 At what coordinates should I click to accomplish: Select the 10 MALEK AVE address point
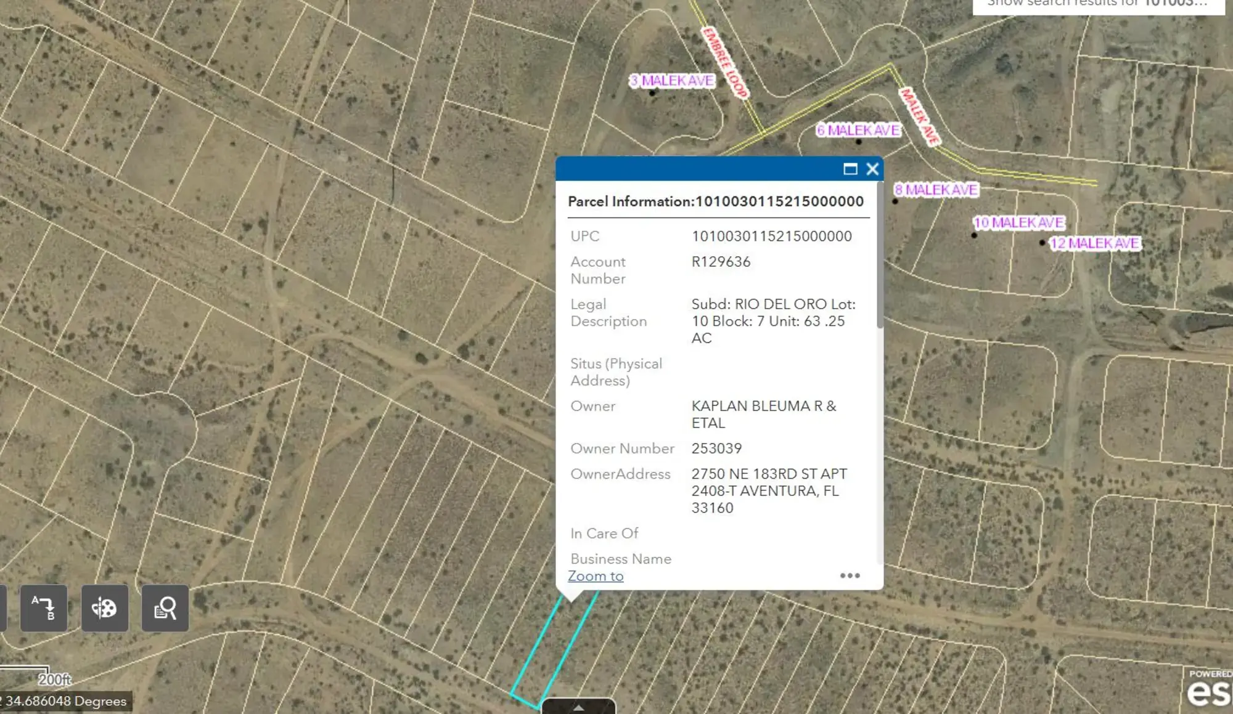(x=974, y=235)
